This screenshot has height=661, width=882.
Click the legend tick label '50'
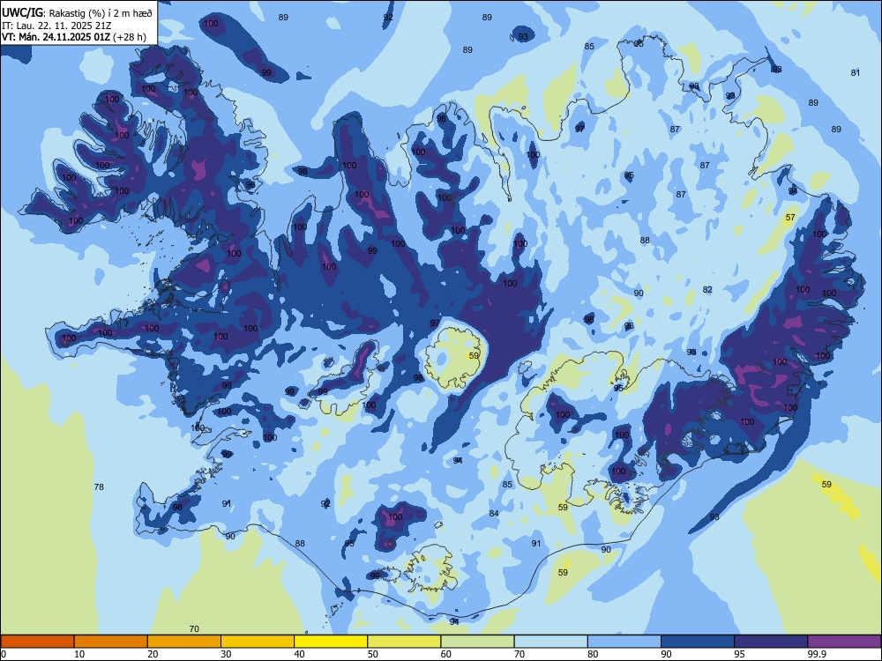coord(373,654)
